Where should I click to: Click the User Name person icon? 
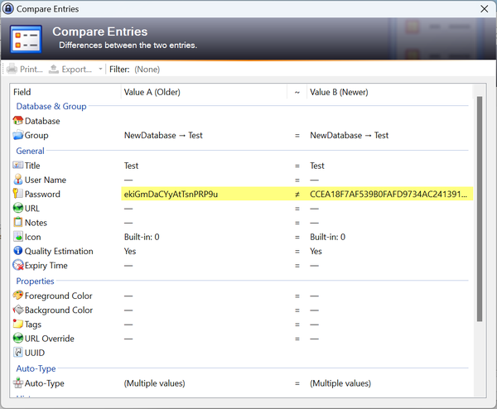pyautogui.click(x=18, y=180)
